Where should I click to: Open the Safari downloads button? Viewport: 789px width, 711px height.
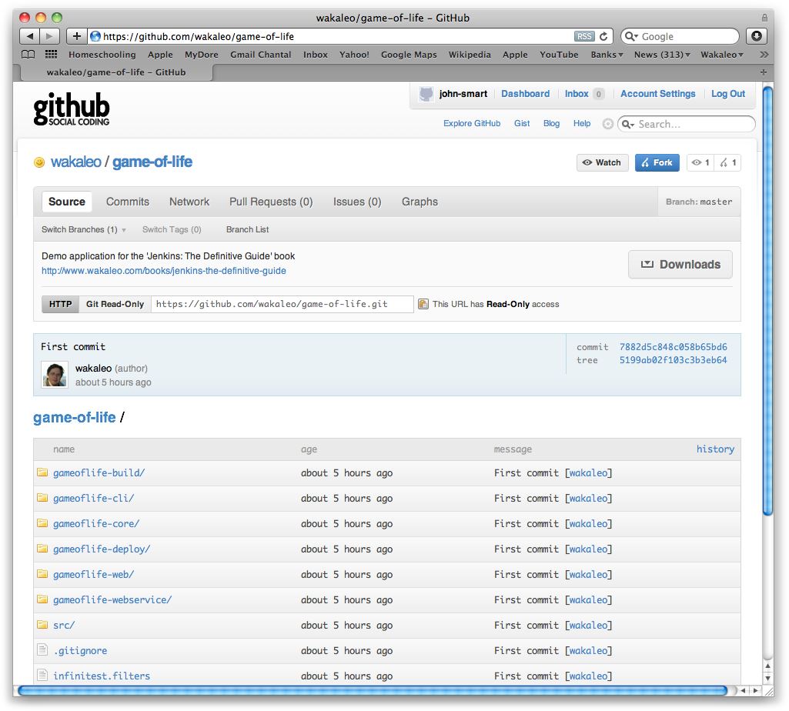757,36
